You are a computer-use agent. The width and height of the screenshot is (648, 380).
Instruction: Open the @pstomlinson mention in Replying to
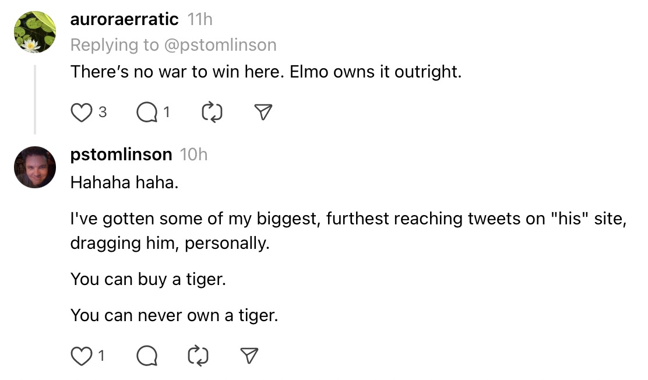220,45
